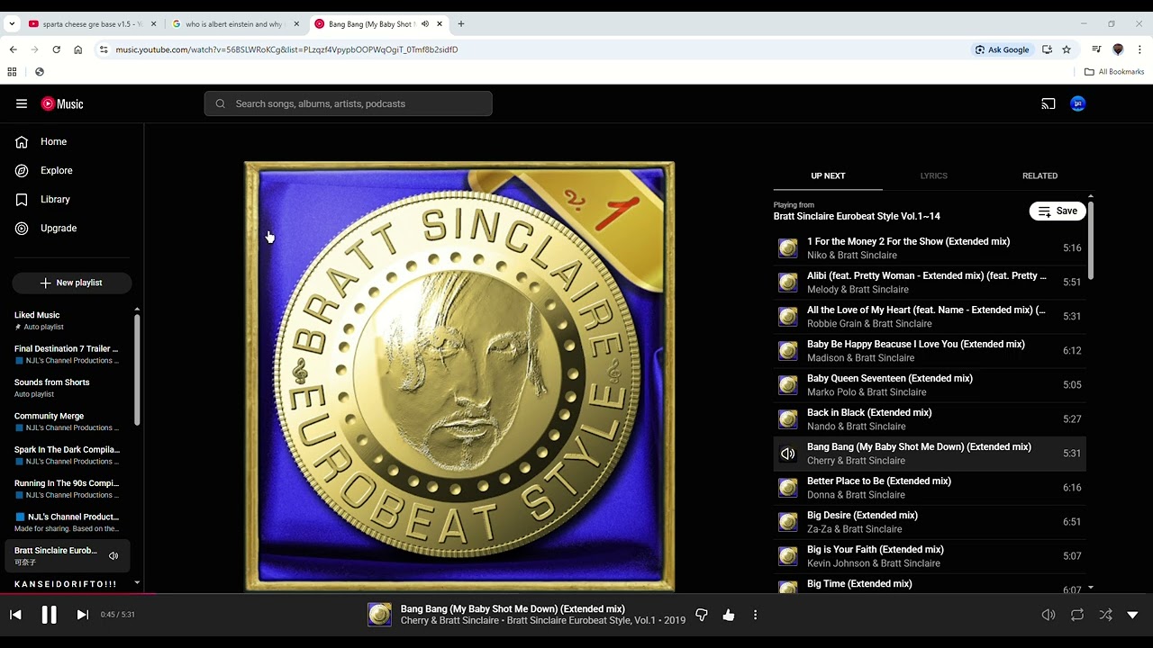Open the YouTube Music guide hamburger menu
Image resolution: width=1153 pixels, height=648 pixels.
(x=22, y=103)
